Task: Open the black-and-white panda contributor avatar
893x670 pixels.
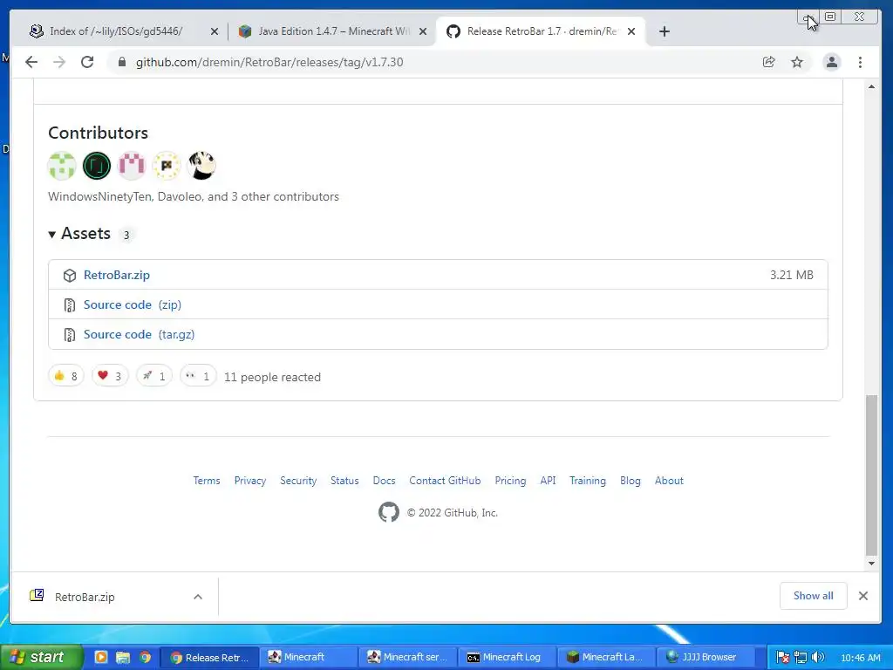Action: tap(201, 166)
